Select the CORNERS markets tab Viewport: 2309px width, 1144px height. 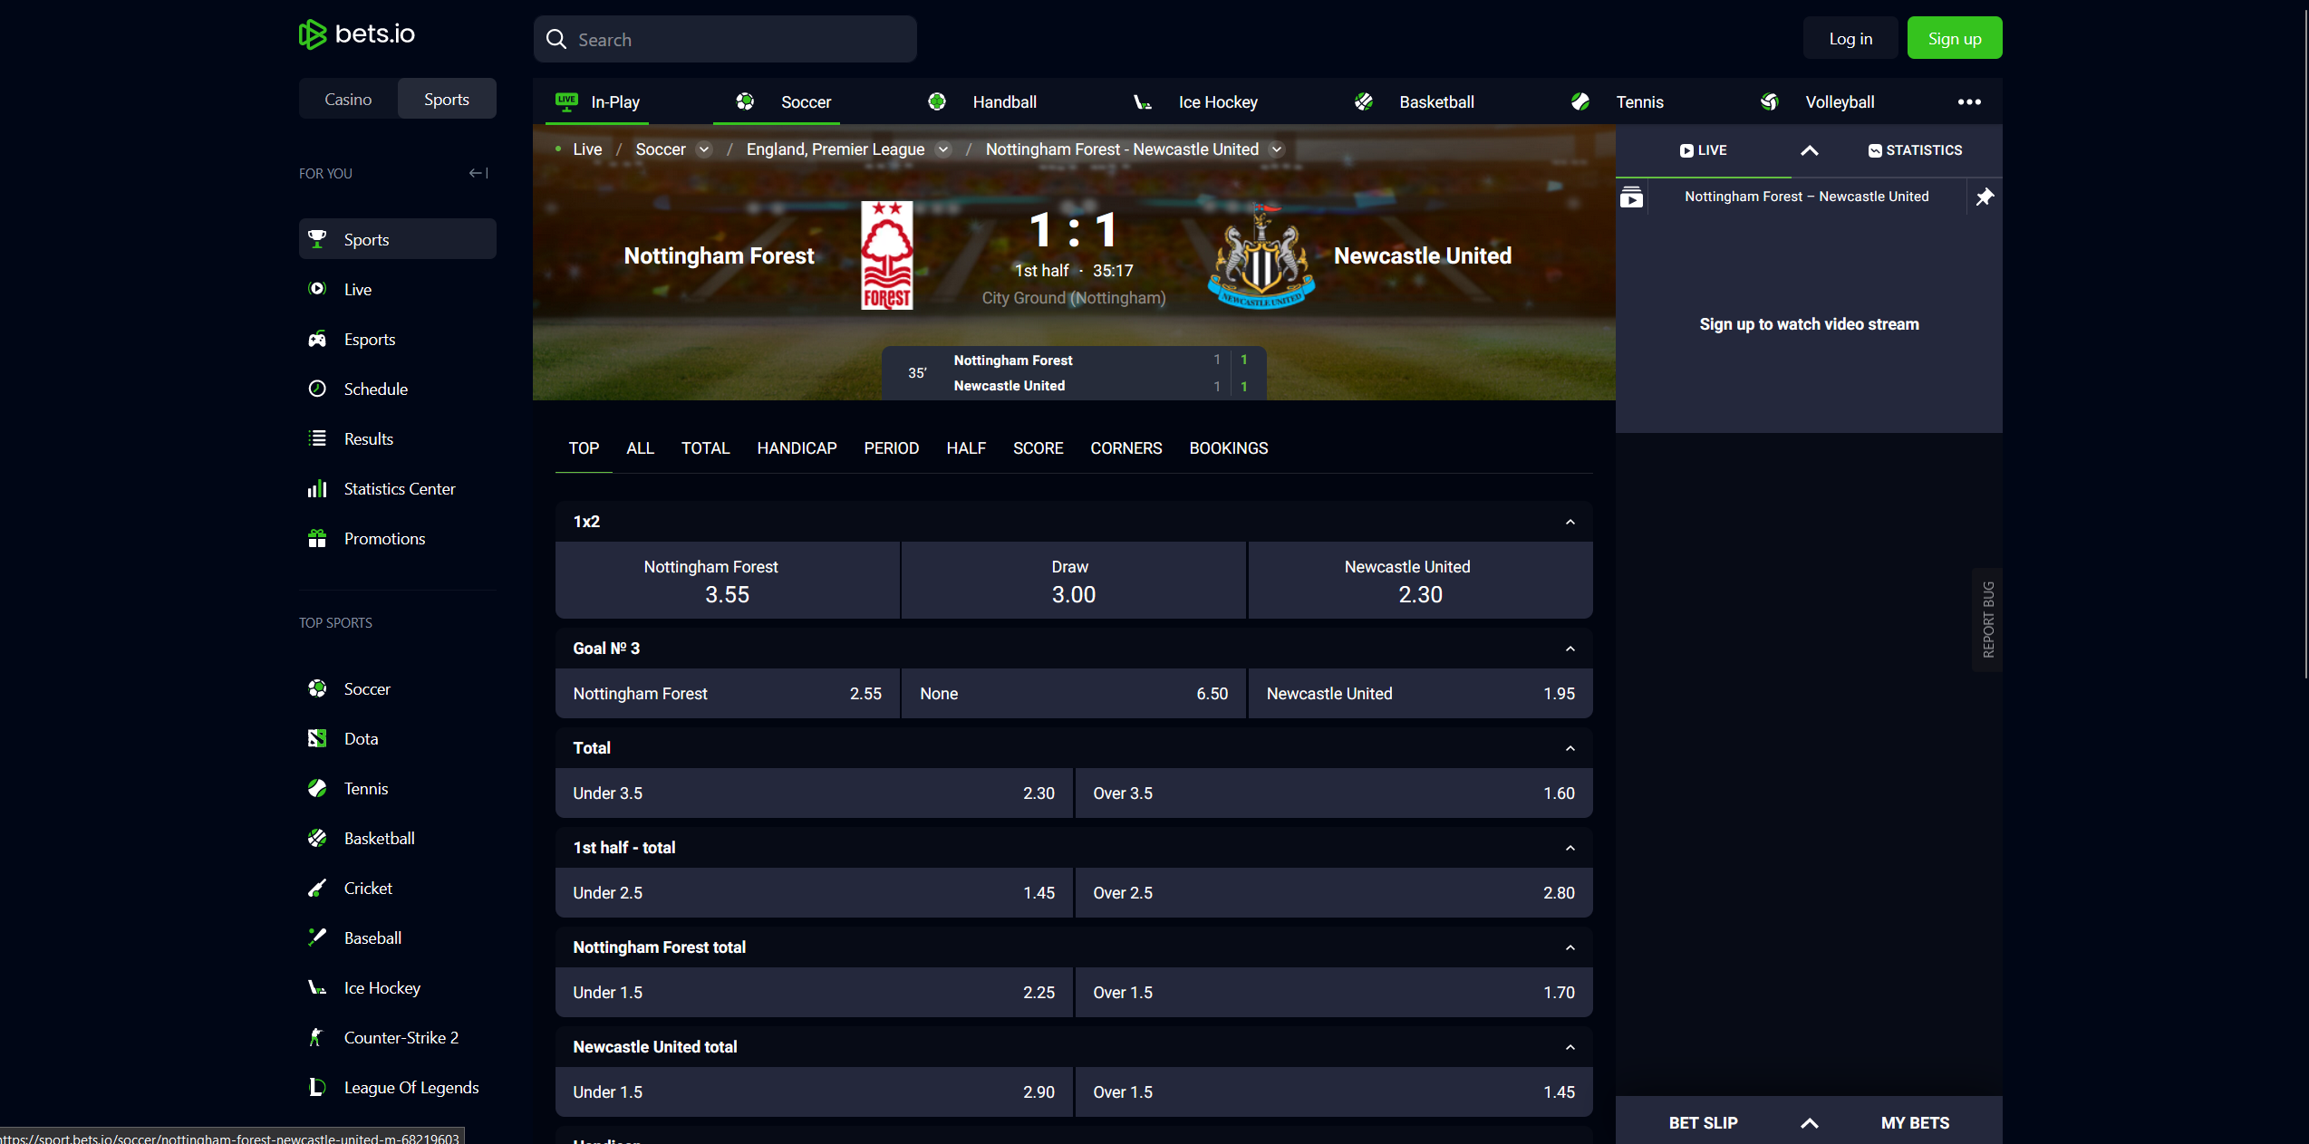click(x=1126, y=448)
